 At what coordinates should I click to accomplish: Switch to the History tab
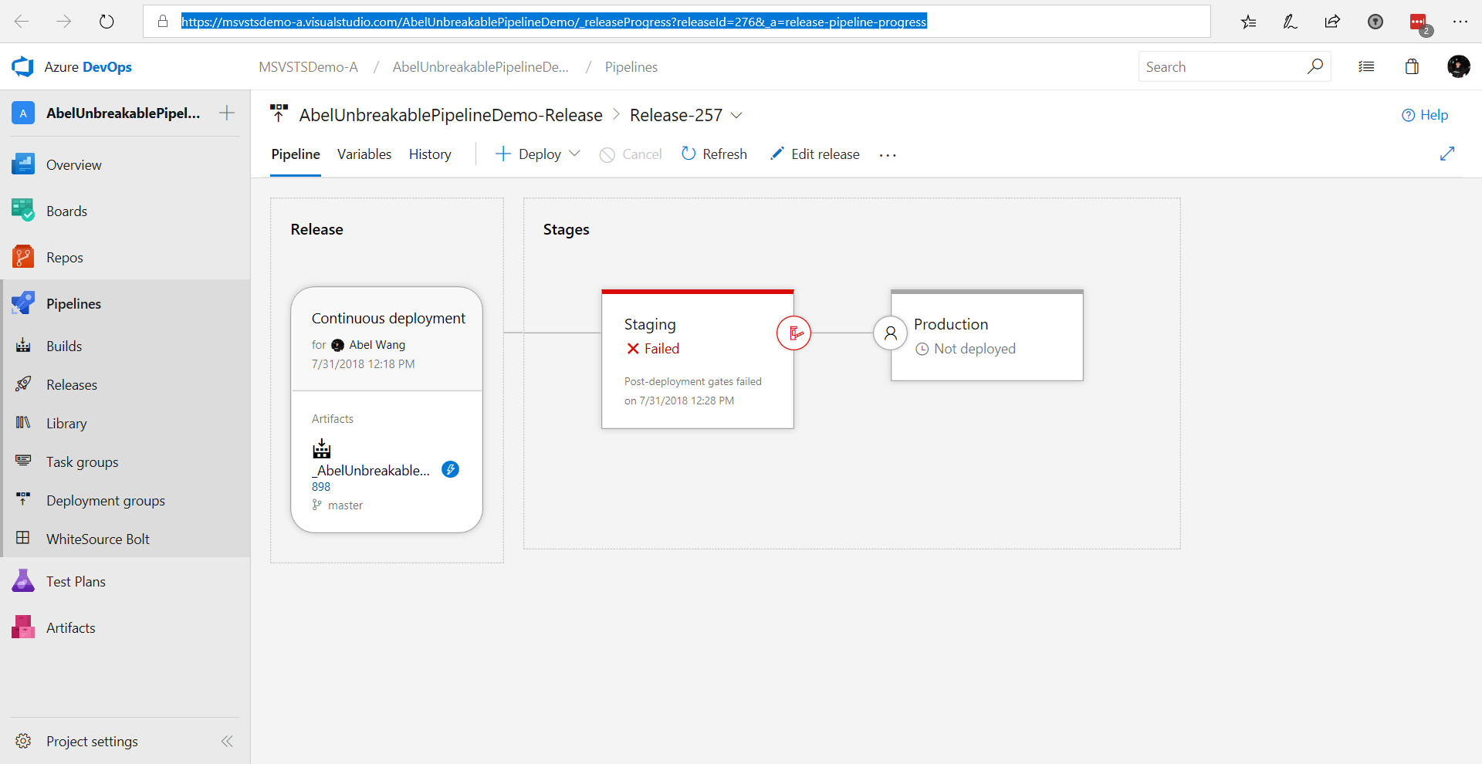pyautogui.click(x=430, y=154)
